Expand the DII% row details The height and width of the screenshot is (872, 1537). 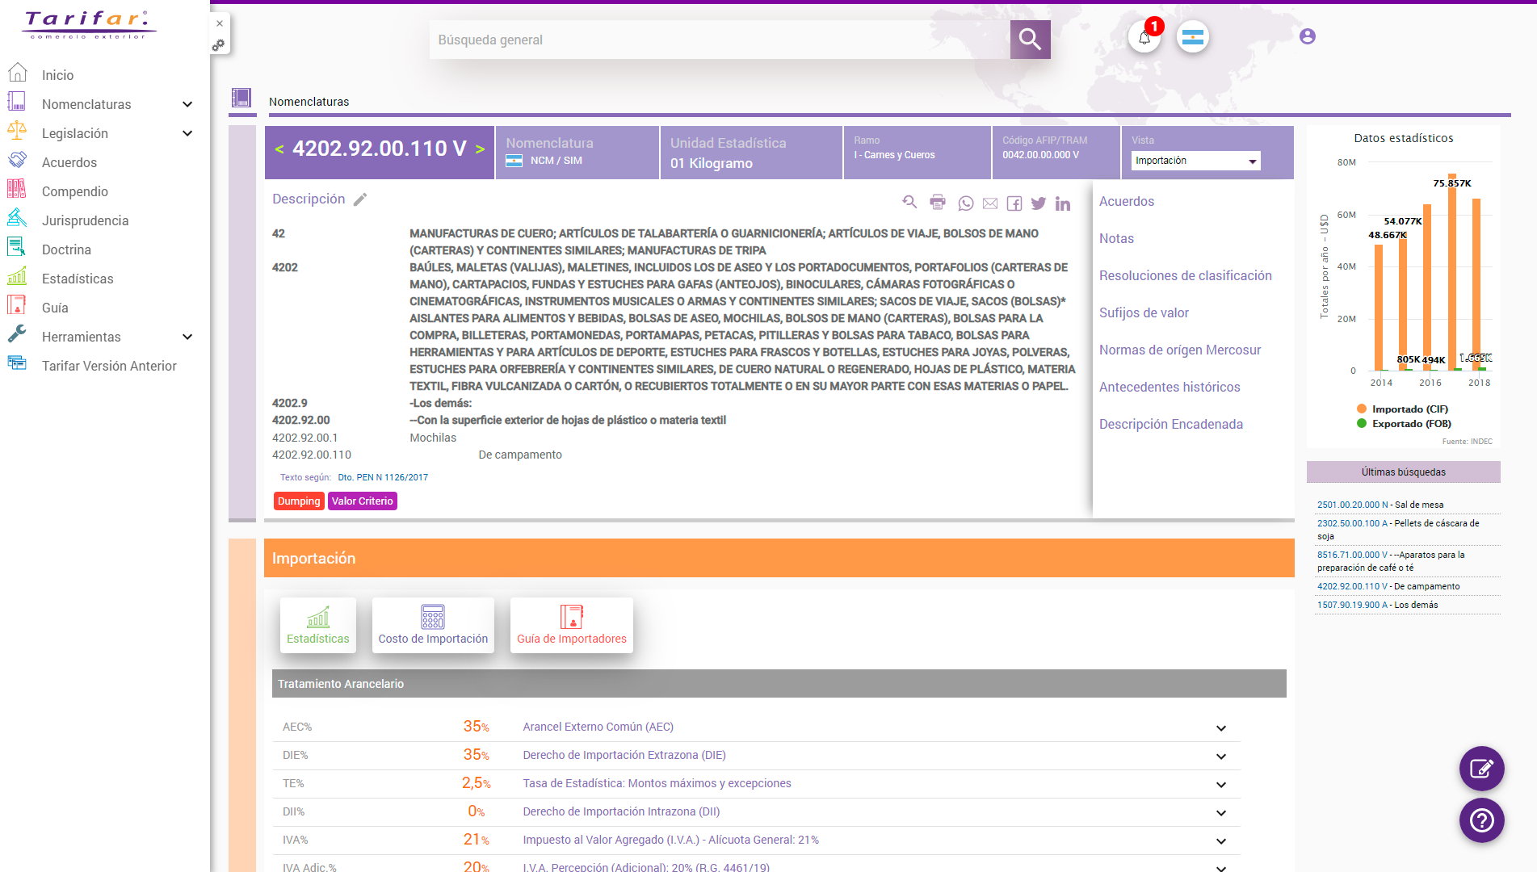(x=1221, y=812)
